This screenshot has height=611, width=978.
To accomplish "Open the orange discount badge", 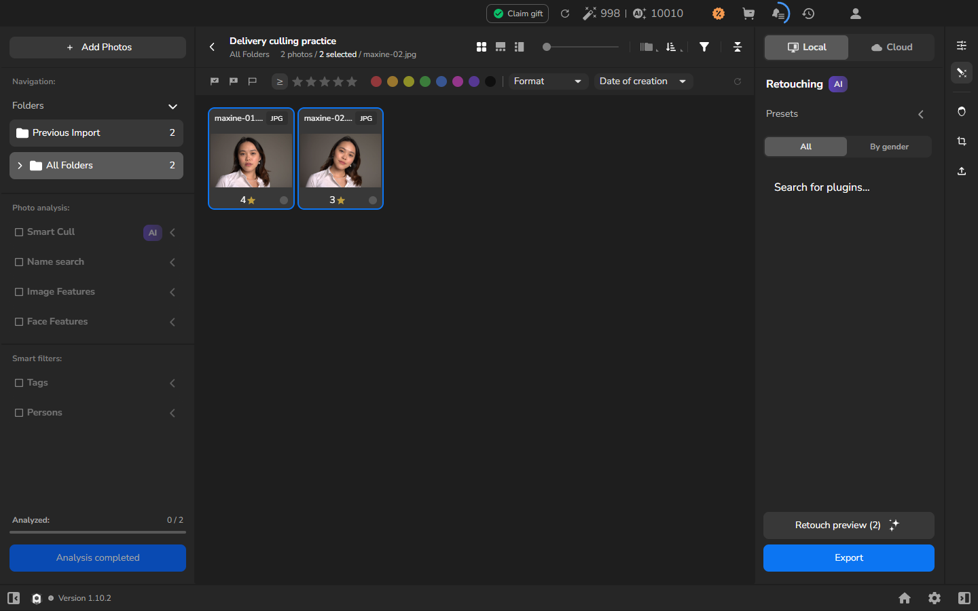I will tap(719, 14).
